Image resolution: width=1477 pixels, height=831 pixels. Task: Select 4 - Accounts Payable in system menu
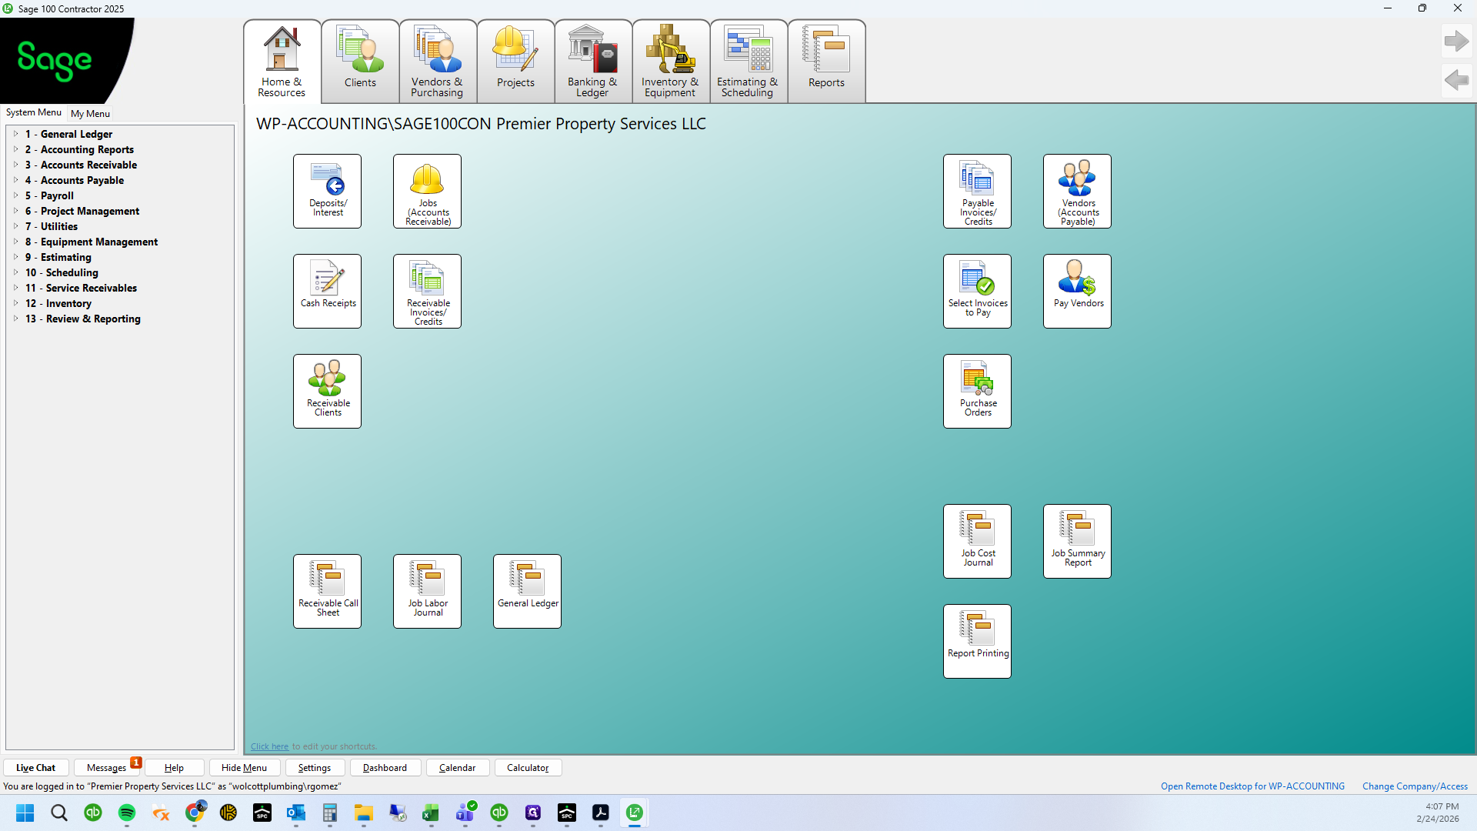click(75, 180)
